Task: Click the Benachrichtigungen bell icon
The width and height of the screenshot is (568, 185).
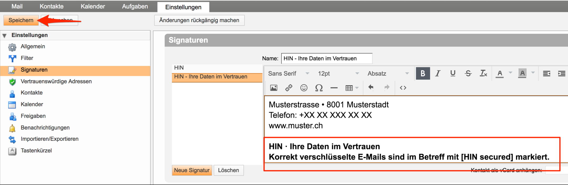Action: (12, 128)
